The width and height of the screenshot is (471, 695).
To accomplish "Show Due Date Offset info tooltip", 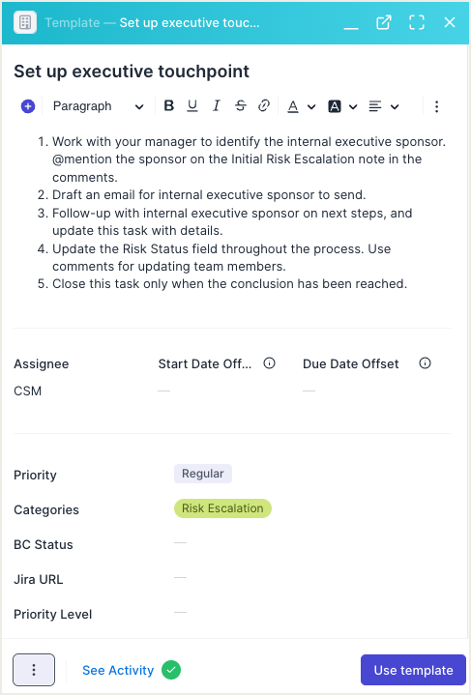I will 425,363.
